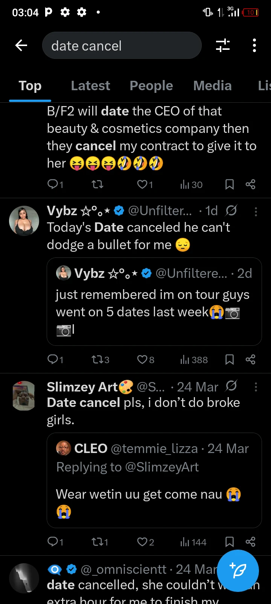The width and height of the screenshot is (271, 604).
Task: Switch to the Latest tab
Action: [x=90, y=86]
